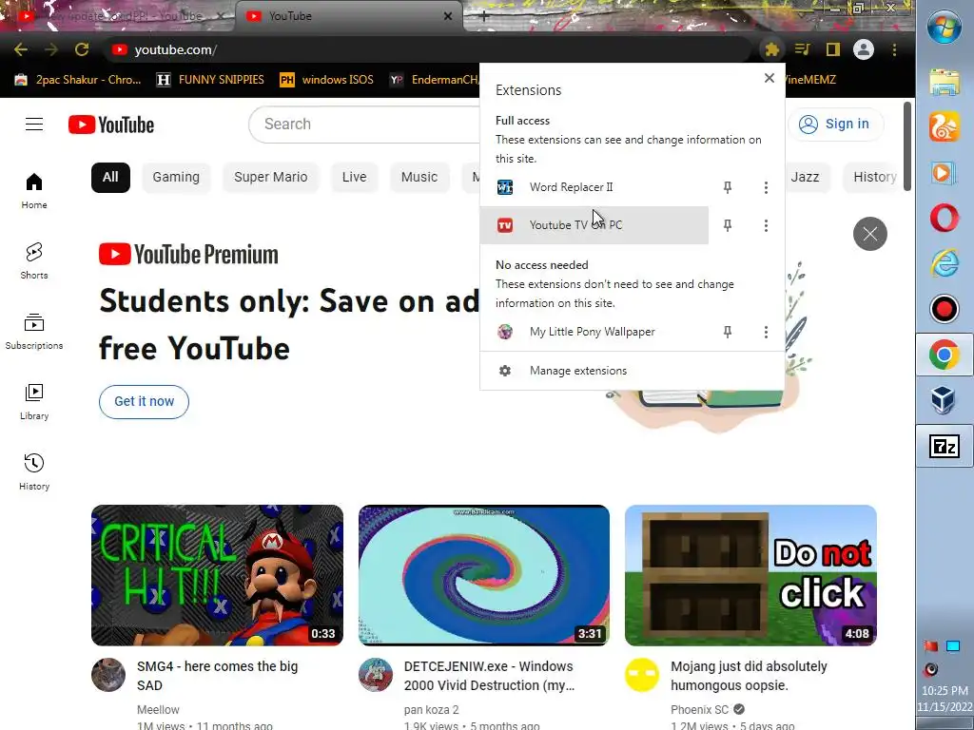This screenshot has width=974, height=730.
Task: Open the Phoenix SC channel avatar
Action: (642, 675)
